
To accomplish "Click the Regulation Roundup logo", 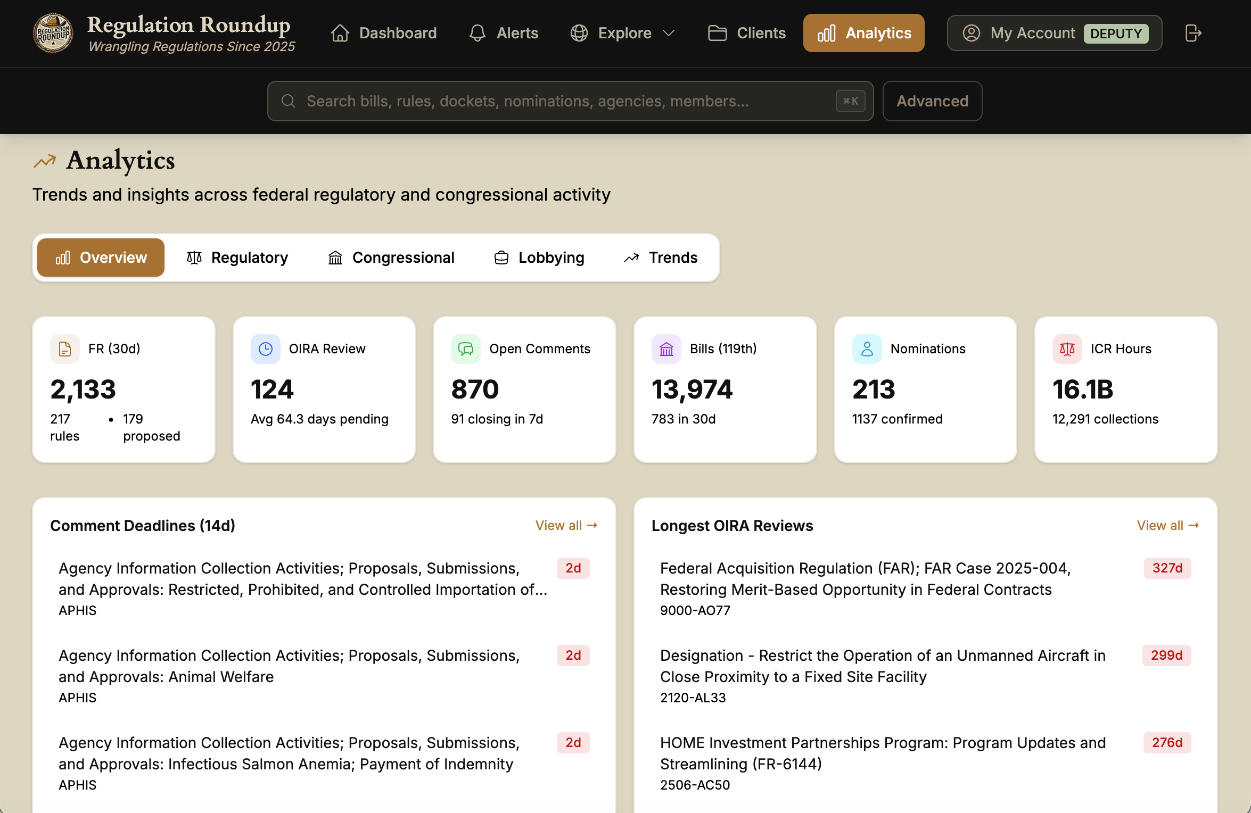I will pyautogui.click(x=53, y=32).
